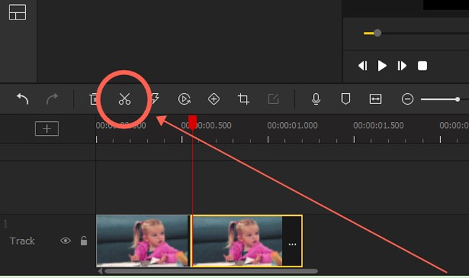This screenshot has width=469, height=278.
Task: Play the preview
Action: 382,66
